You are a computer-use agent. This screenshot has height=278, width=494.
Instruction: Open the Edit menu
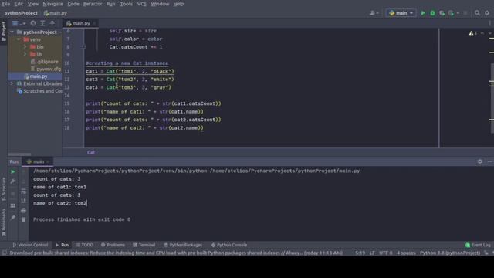pos(19,4)
